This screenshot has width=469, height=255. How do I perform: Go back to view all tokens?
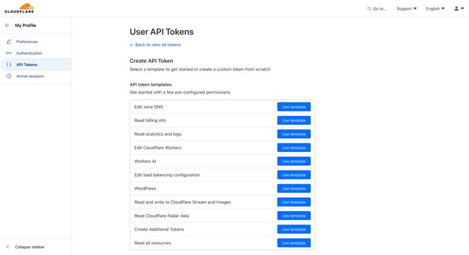point(157,45)
